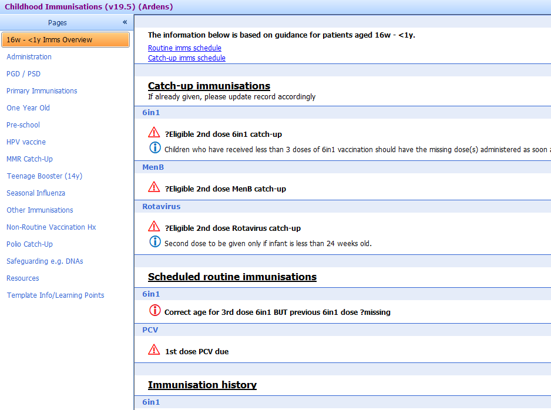Image resolution: width=551 pixels, height=410 pixels.
Task: Open Template Info/Learning Points page
Action: [x=56, y=295]
